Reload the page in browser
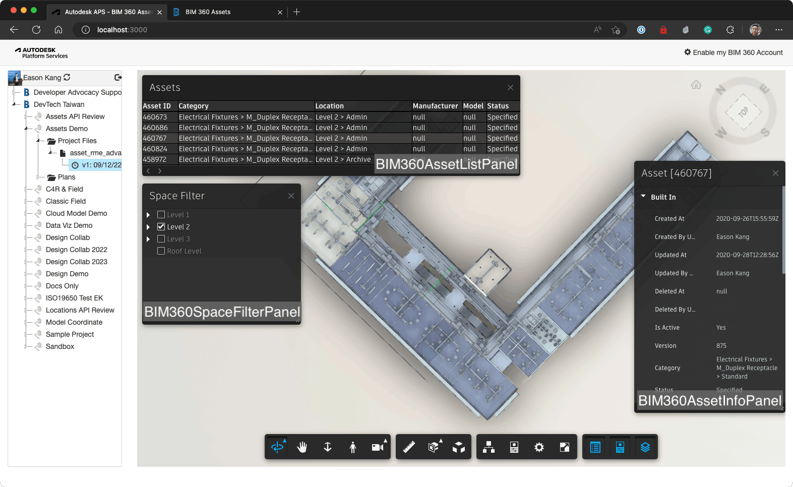The height and width of the screenshot is (487, 793). click(x=36, y=30)
